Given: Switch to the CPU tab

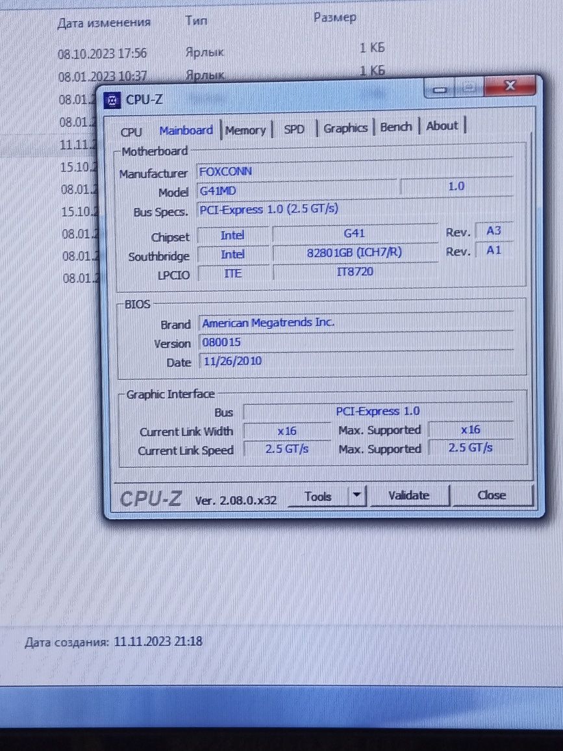Looking at the screenshot, I should pos(131,132).
